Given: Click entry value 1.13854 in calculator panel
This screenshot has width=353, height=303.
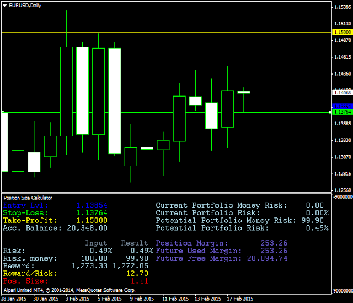Looking at the screenshot, I should (92, 205).
